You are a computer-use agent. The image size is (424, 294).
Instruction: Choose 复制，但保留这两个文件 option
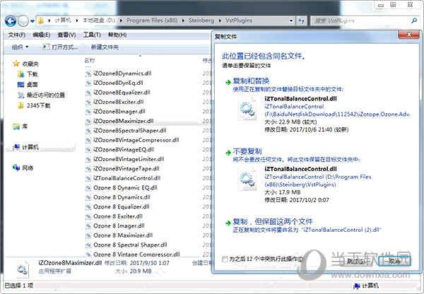click(x=273, y=222)
